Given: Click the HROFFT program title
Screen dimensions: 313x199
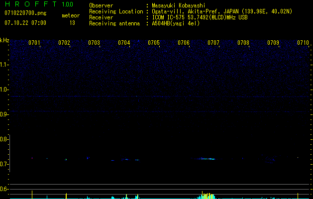Looking at the screenshot, I should point(31,4).
